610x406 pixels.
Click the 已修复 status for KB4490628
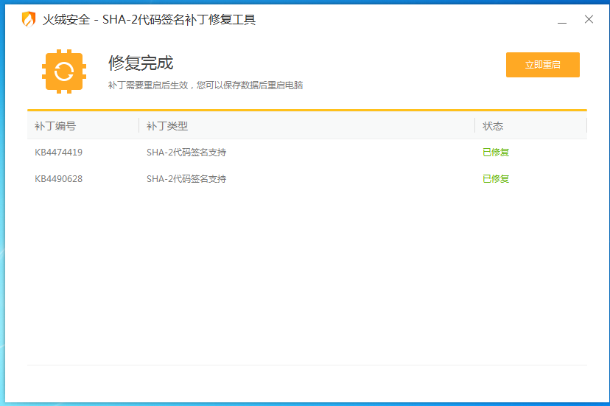pyautogui.click(x=496, y=178)
